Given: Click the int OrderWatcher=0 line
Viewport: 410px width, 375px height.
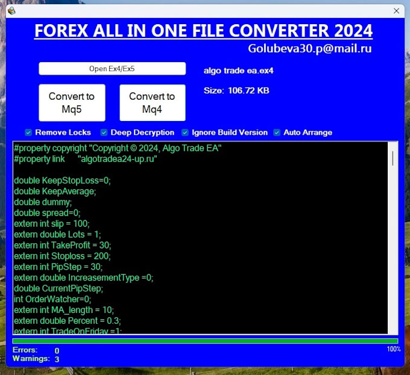Looking at the screenshot, I should 52,299.
